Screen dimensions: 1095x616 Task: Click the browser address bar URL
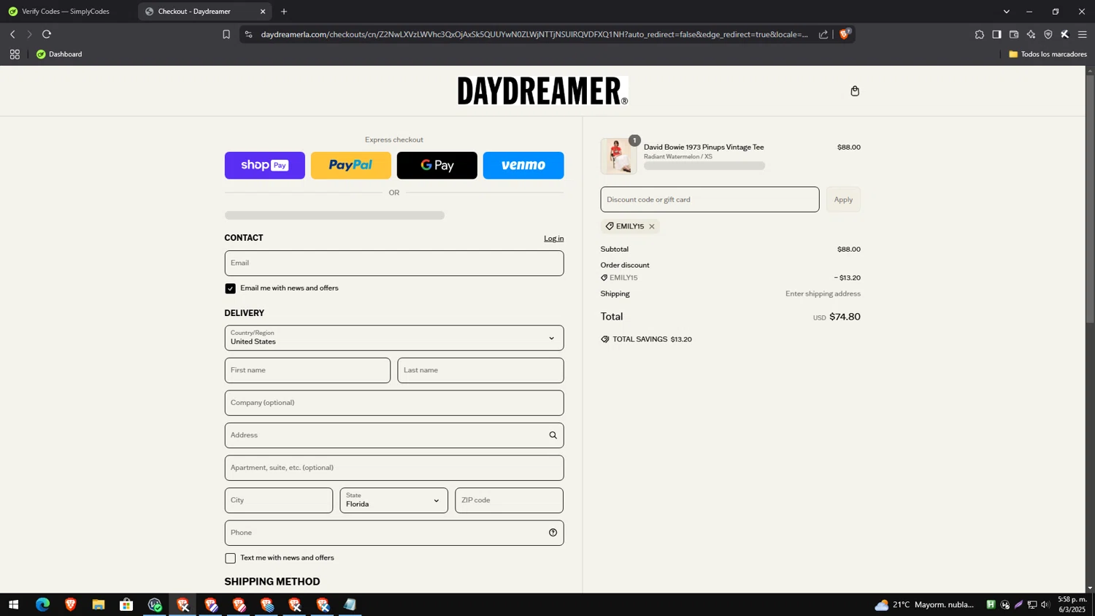534,34
